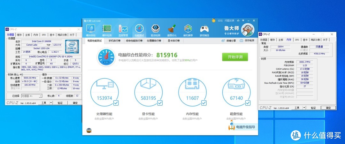Uncheck the 磁盘性能 test checkbox

(248, 103)
